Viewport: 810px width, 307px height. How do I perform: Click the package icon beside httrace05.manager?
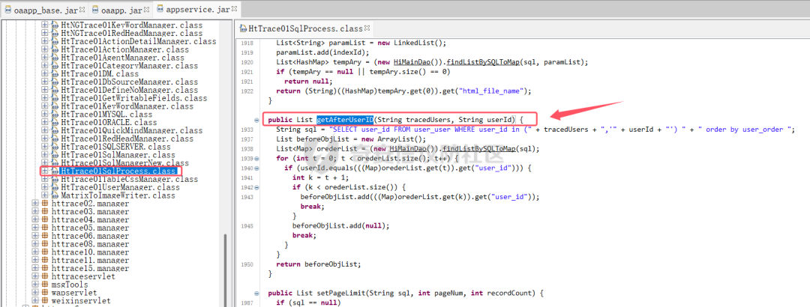tap(45, 228)
